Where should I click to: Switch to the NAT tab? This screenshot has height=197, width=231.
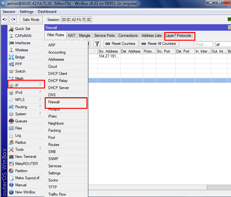(72, 36)
